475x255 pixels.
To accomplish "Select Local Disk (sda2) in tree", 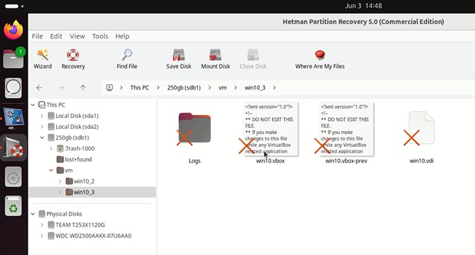I will tap(77, 126).
